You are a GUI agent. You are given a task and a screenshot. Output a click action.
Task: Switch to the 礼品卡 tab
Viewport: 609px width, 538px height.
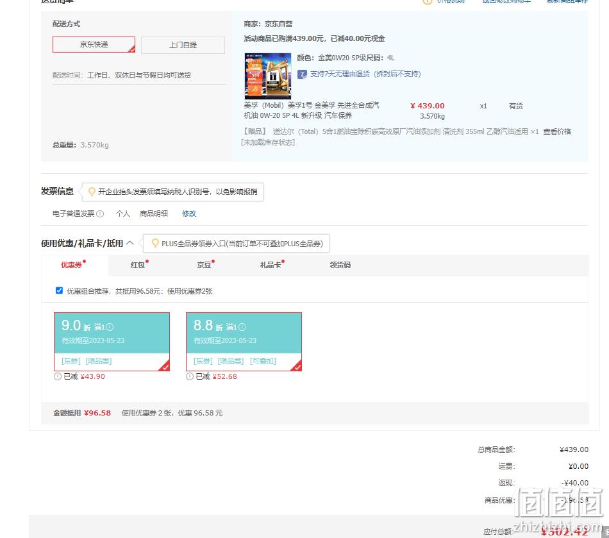(271, 265)
